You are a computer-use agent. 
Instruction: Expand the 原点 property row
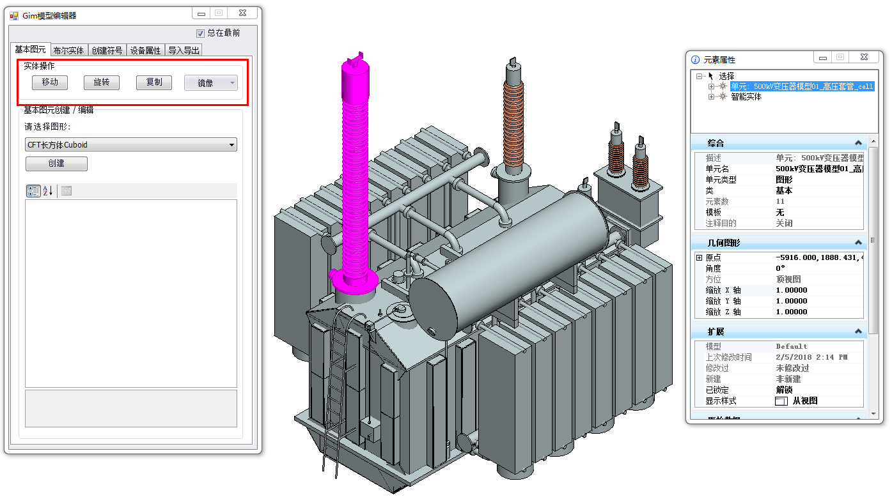[699, 257]
